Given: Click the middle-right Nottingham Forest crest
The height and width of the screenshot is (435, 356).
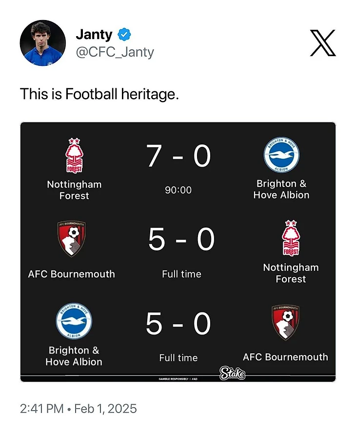Looking at the screenshot, I should tap(291, 239).
